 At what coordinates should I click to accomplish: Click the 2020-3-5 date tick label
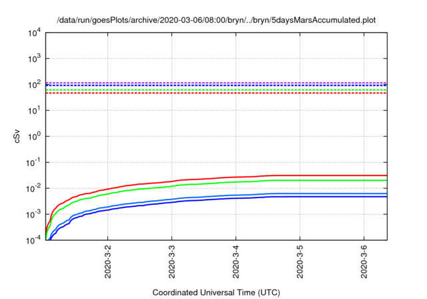(300, 262)
